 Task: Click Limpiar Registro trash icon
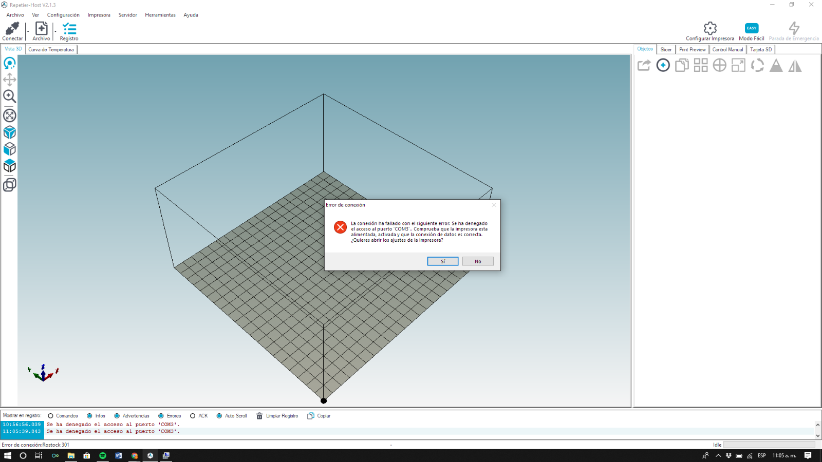259,416
